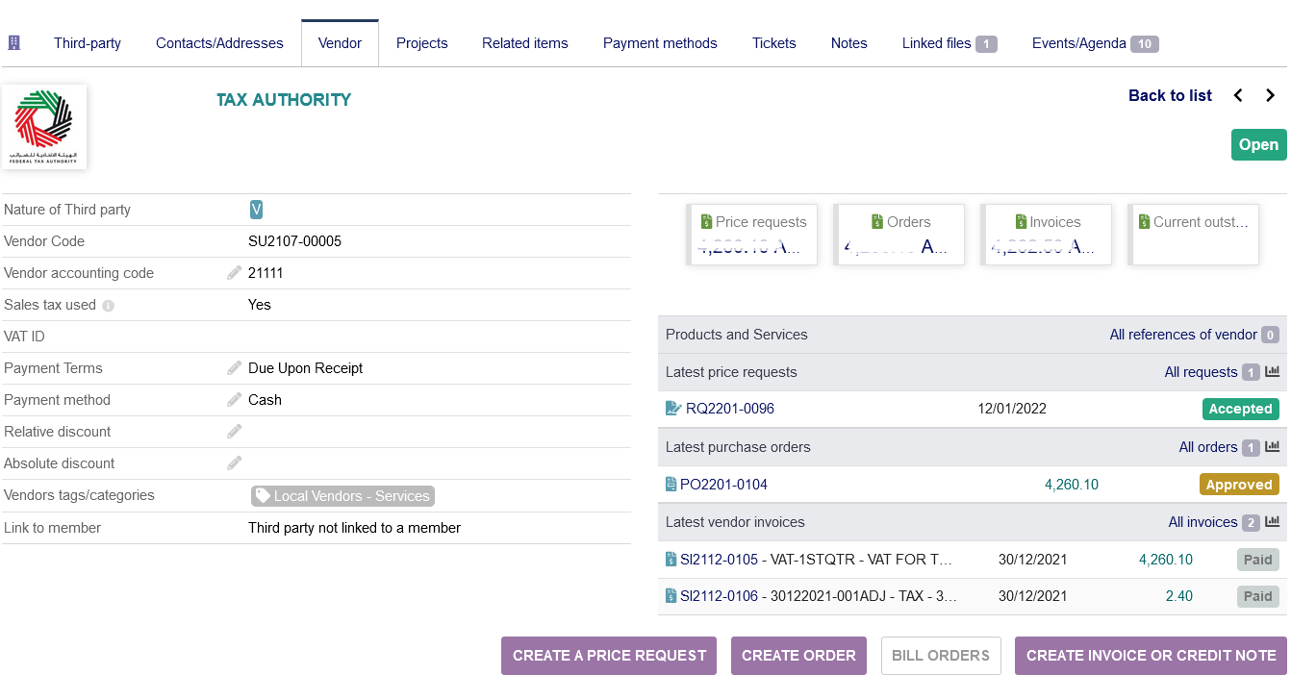This screenshot has height=700, width=1291.
Task: Click the Federal Tax Authority logo thumbnail
Action: 44,127
